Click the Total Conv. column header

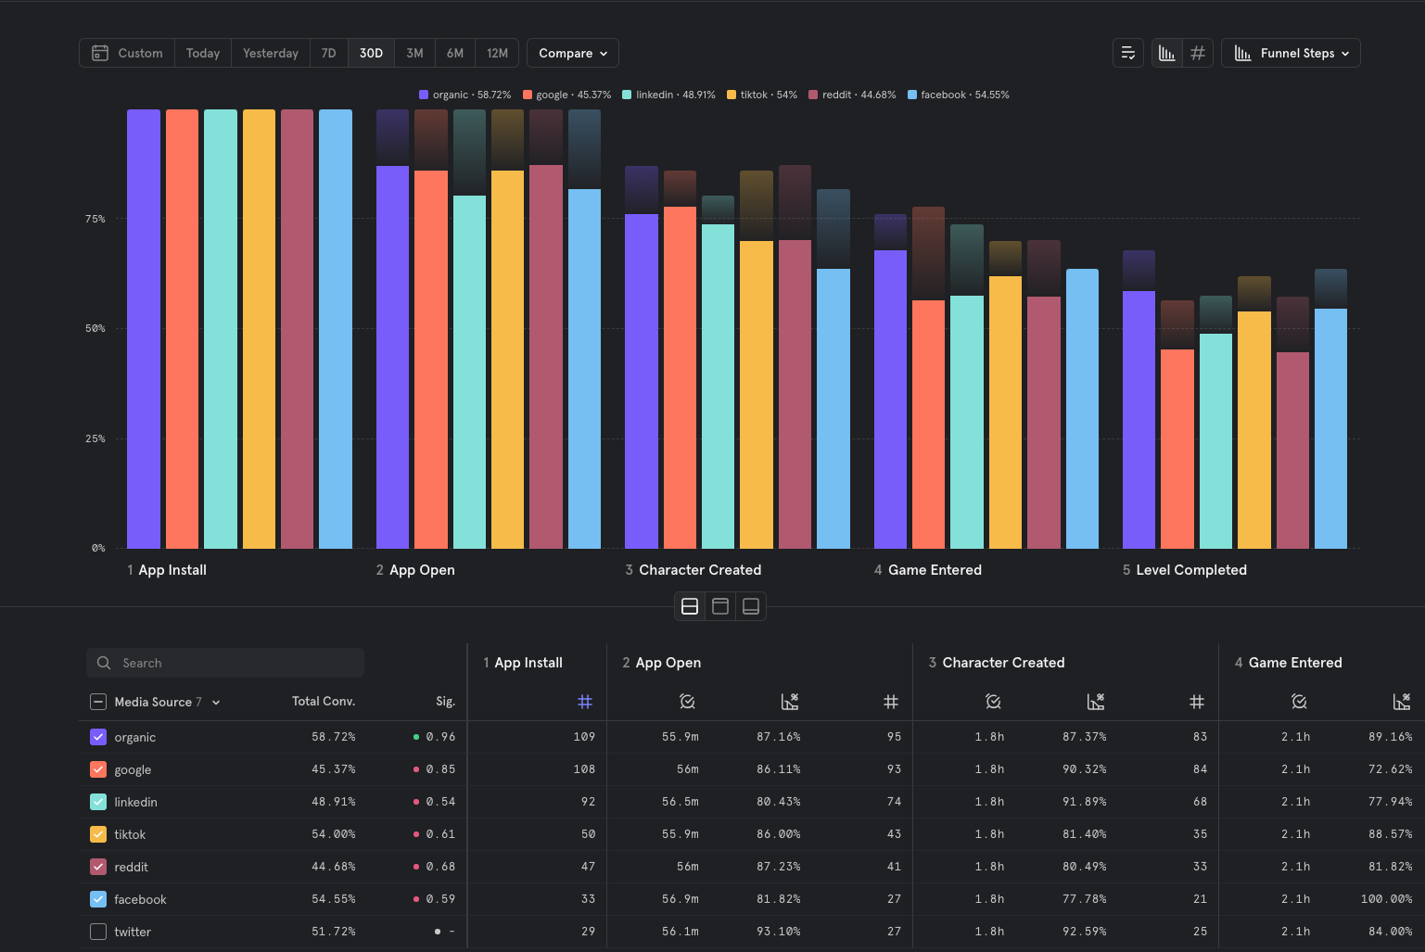click(324, 702)
